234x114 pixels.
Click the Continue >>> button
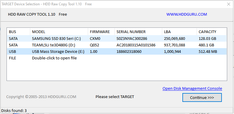202,97
